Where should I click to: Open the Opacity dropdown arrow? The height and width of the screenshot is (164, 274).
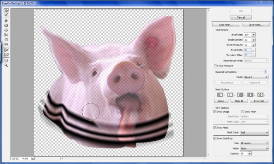tap(250, 154)
